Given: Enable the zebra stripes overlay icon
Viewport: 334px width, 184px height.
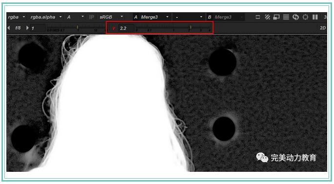Looking at the screenshot, I should (267, 17).
